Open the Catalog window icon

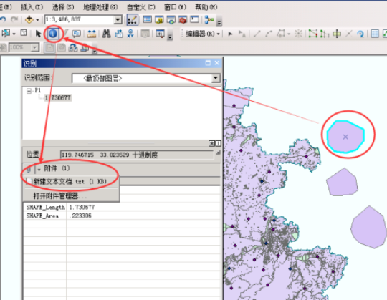(x=159, y=19)
